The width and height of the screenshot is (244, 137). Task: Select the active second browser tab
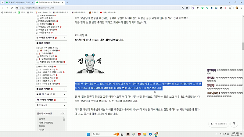pyautogui.click(x=50, y=2)
